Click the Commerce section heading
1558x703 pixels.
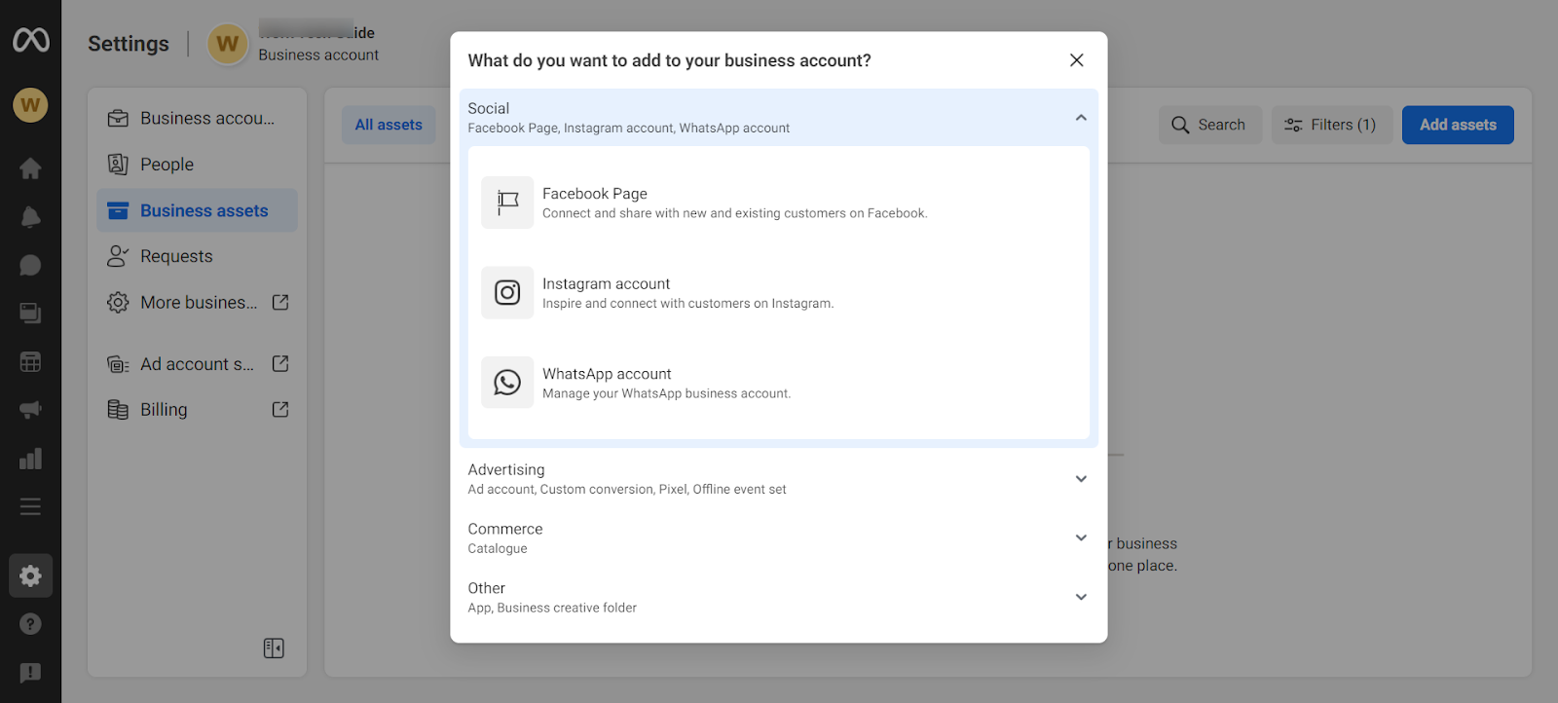pos(505,529)
